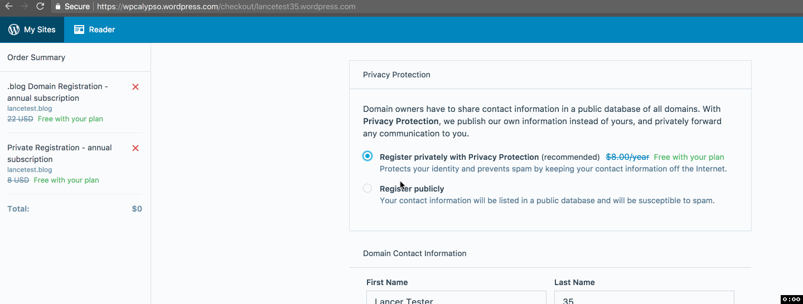The image size is (803, 304).
Task: Click the First Name label
Action: coord(387,282)
